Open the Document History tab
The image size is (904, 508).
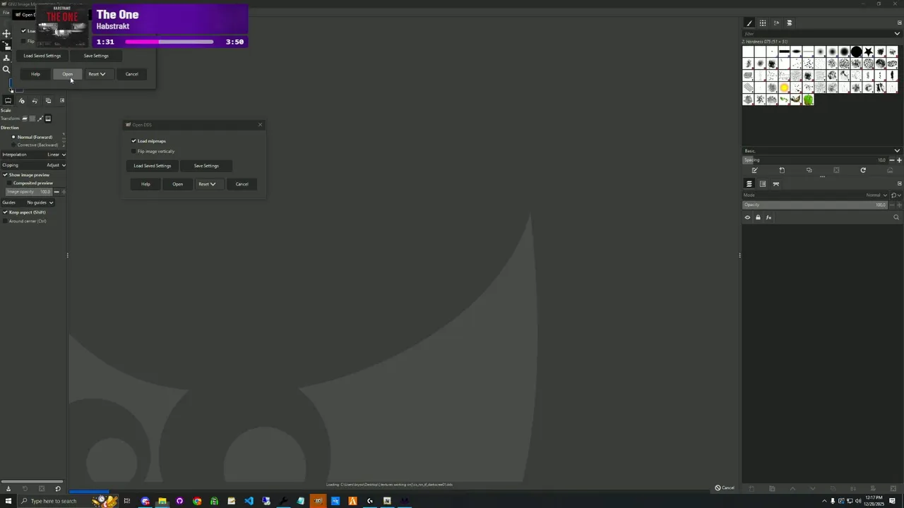(790, 23)
